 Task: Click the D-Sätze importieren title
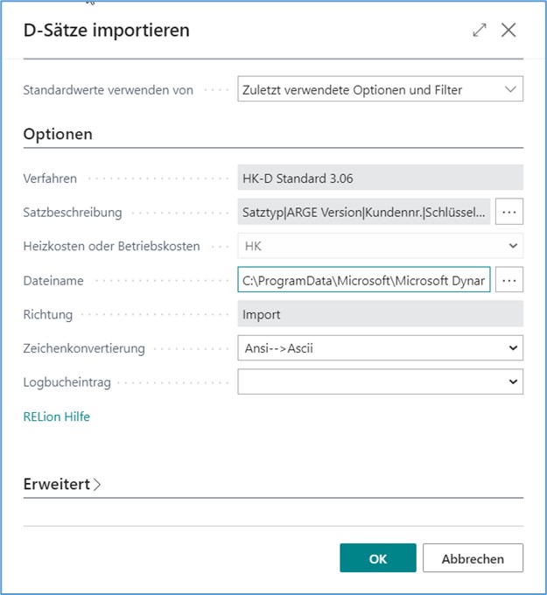click(x=107, y=31)
